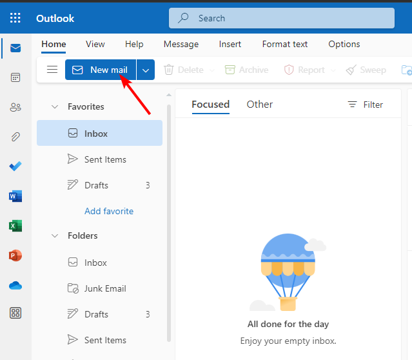This screenshot has width=412, height=360.
Task: Select the Focused inbox tab
Action: pos(210,105)
